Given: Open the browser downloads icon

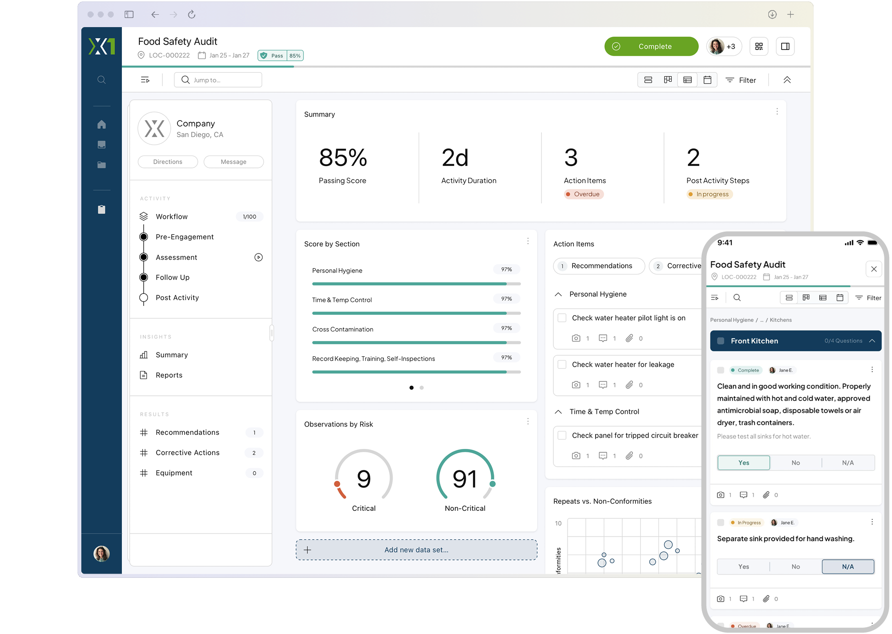Looking at the screenshot, I should pos(772,15).
